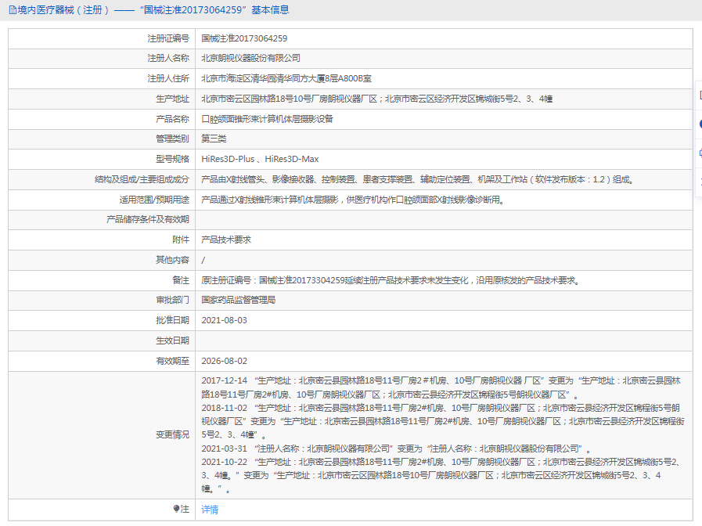702x526 pixels.
Task: Click the 产品名称 label
Action: click(172, 119)
